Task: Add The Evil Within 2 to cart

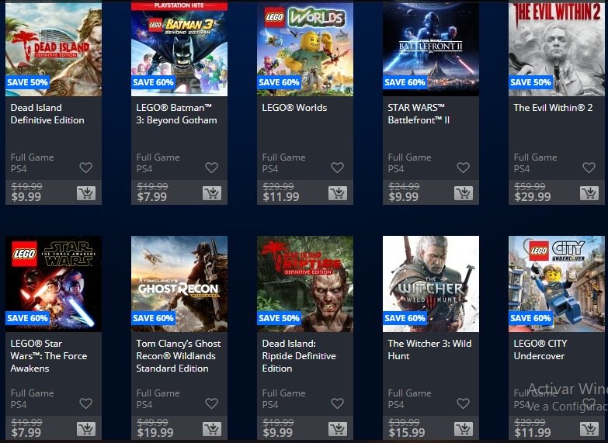Action: pos(589,193)
